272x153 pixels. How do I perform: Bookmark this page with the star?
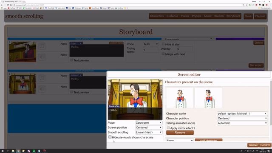(x=246, y=5)
